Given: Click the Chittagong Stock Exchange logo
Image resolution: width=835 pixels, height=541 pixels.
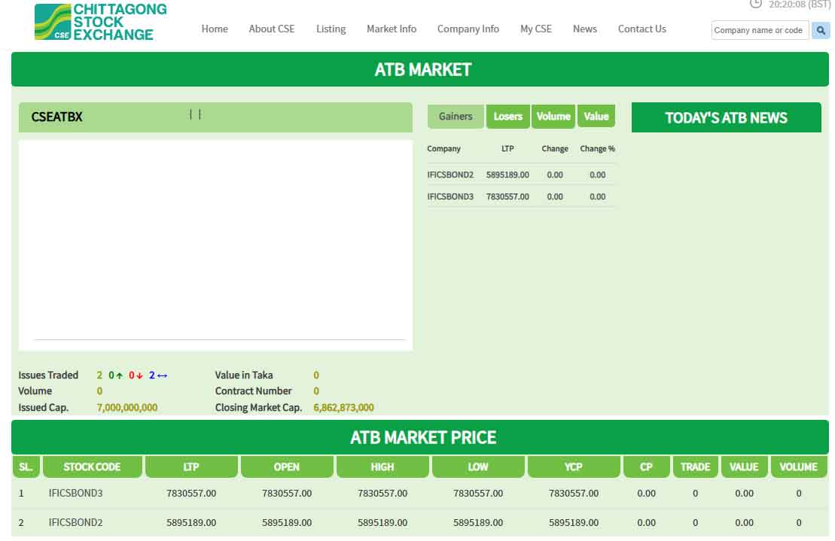Looking at the screenshot, I should tap(100, 22).
